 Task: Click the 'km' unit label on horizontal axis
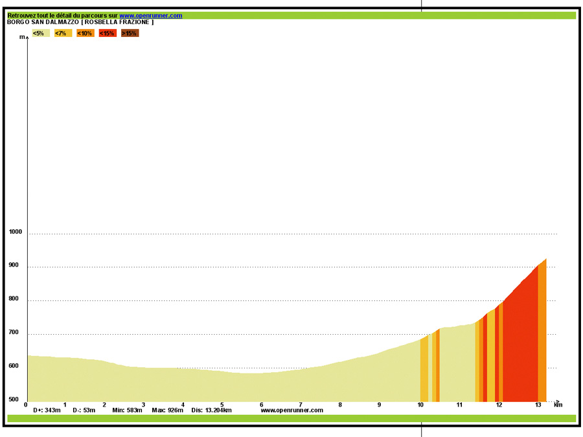[558, 405]
